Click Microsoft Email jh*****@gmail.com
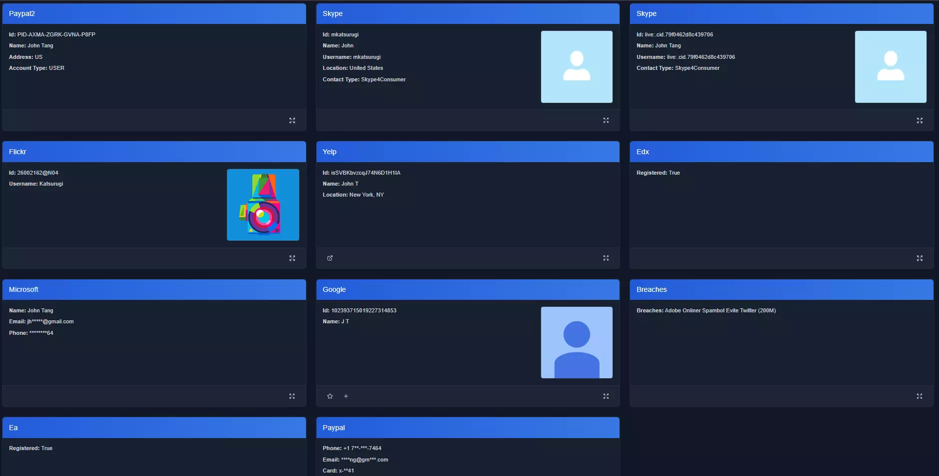 click(41, 321)
